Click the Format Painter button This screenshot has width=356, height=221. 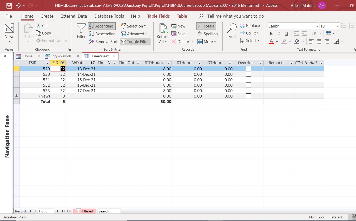pyautogui.click(x=51, y=40)
